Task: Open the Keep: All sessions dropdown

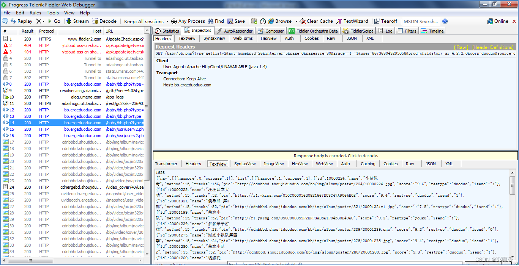Action: (146, 22)
